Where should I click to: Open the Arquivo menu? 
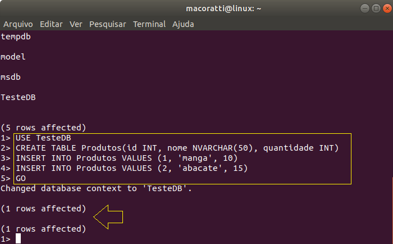point(18,24)
